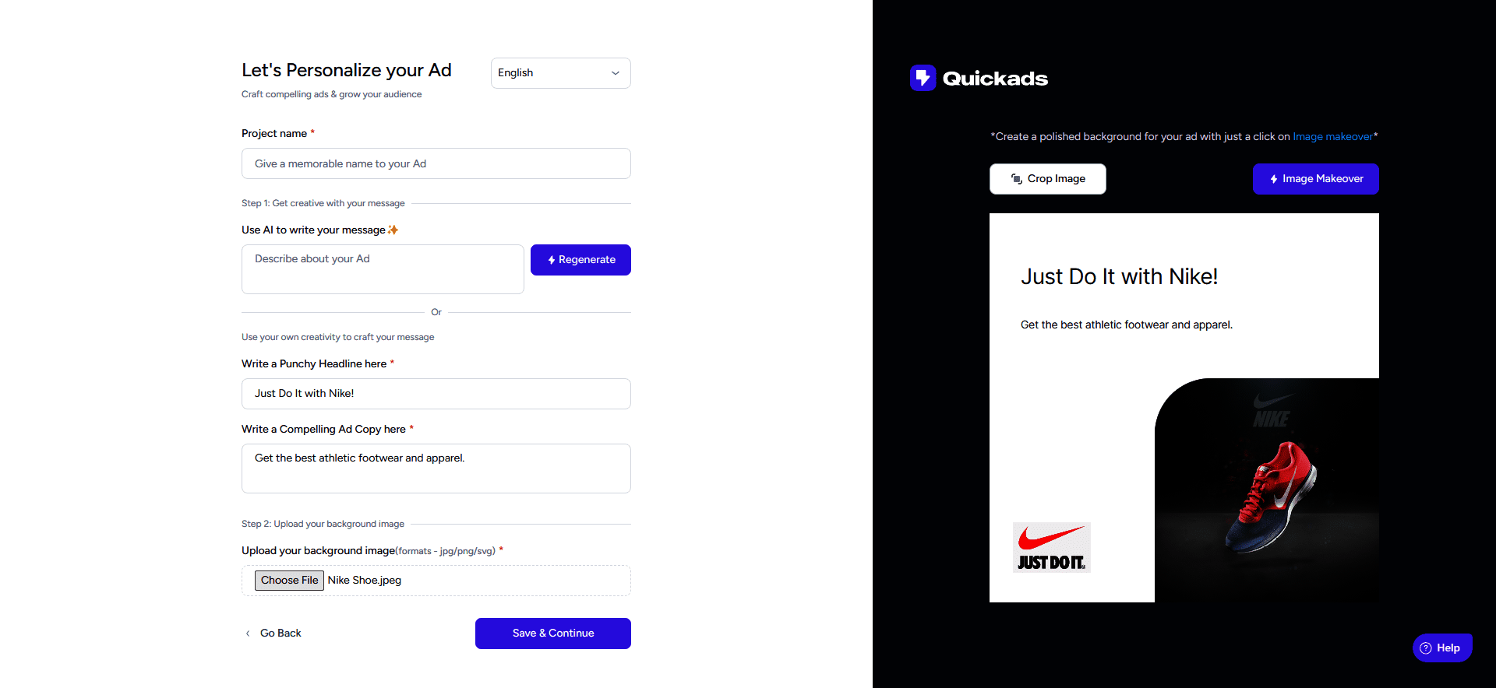Open Help via the question mark icon
The width and height of the screenshot is (1496, 688).
tap(1426, 648)
